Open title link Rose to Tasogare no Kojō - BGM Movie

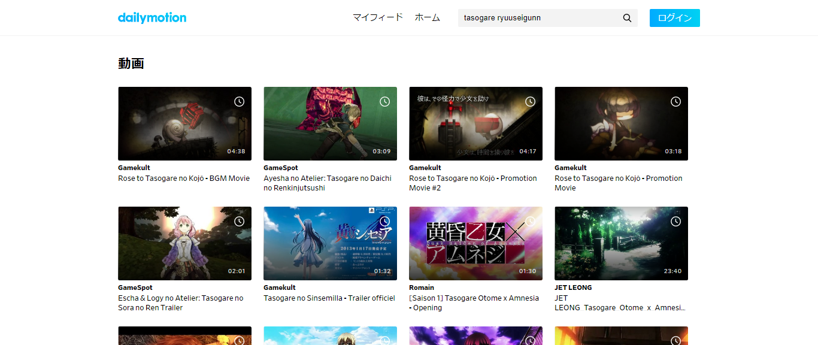click(x=184, y=178)
